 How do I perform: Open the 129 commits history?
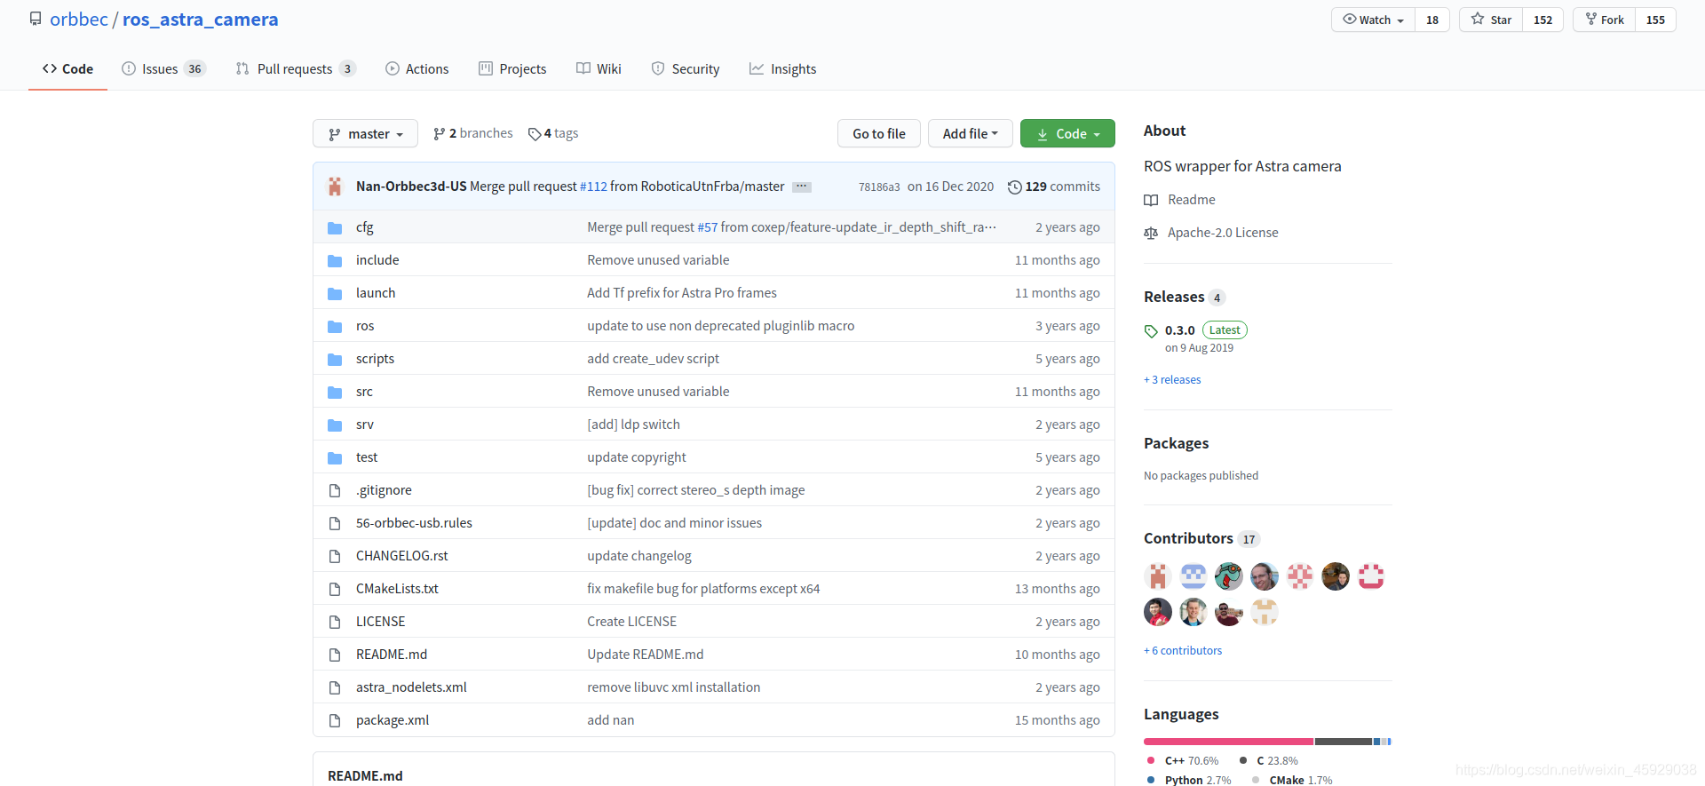(1054, 187)
